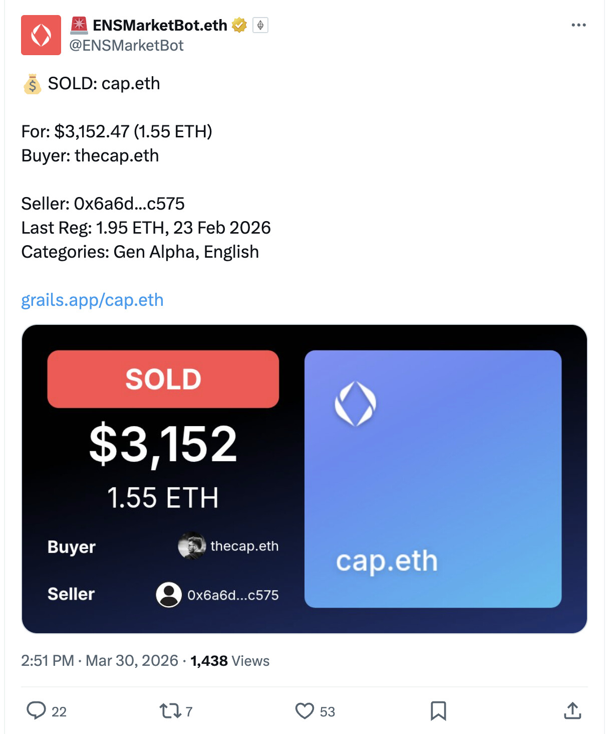607x734 pixels.
Task: Click the @ENSMarketBot handle
Action: tap(126, 46)
